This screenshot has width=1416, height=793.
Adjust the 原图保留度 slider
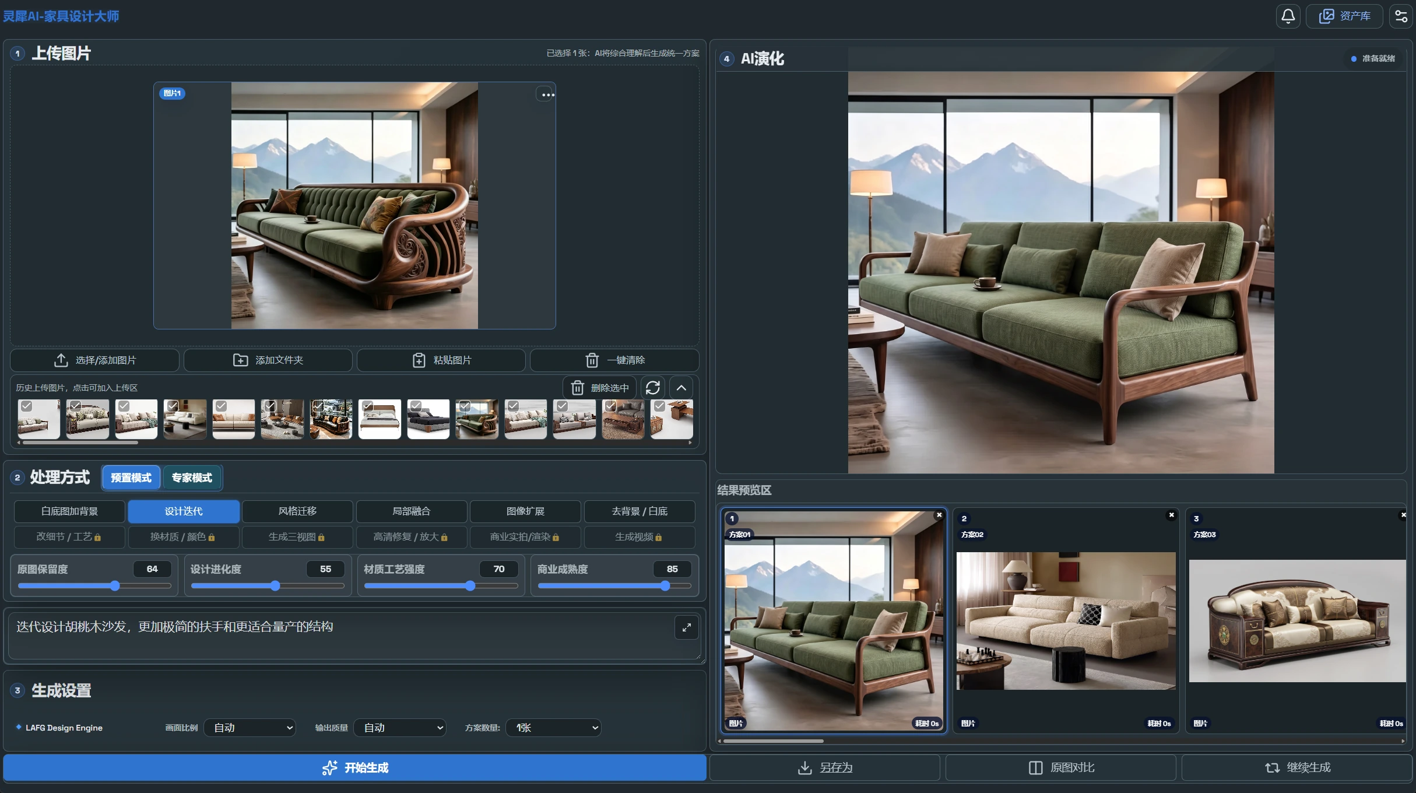(94, 586)
